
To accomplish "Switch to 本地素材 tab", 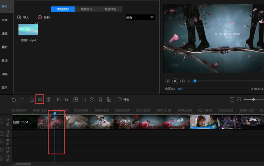I will coord(63,9).
